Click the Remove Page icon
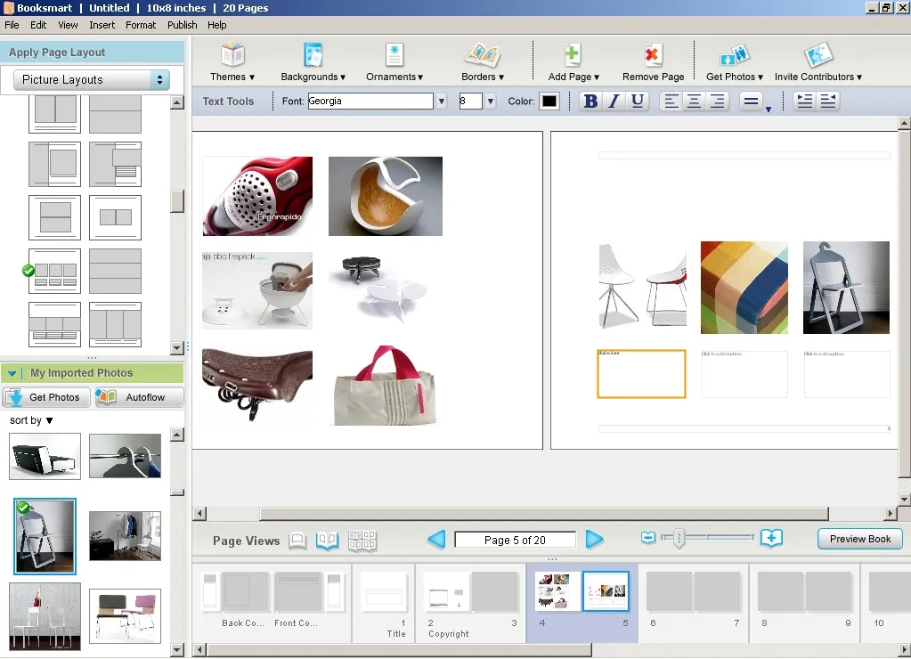This screenshot has height=659, width=911. click(x=653, y=55)
